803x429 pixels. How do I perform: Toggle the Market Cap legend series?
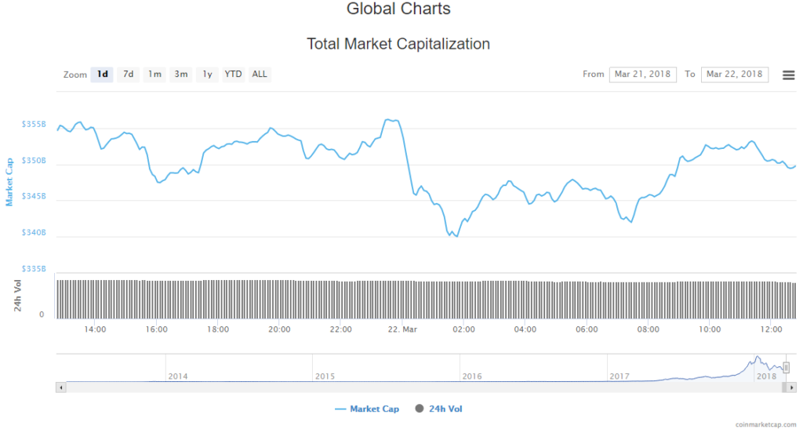coord(367,409)
